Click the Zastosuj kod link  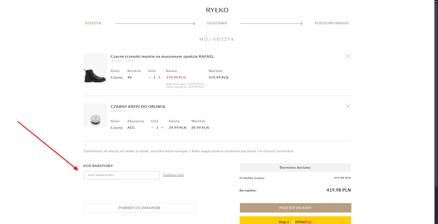coord(173,175)
